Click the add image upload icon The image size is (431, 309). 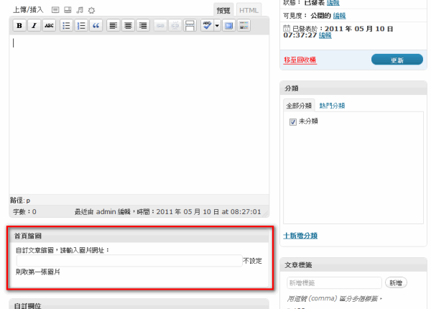pos(55,10)
